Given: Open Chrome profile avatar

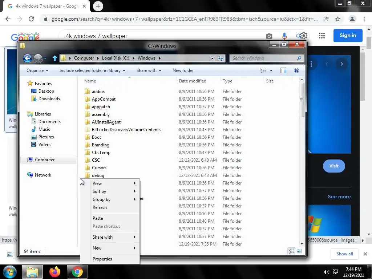Looking at the screenshot, I should 352,19.
